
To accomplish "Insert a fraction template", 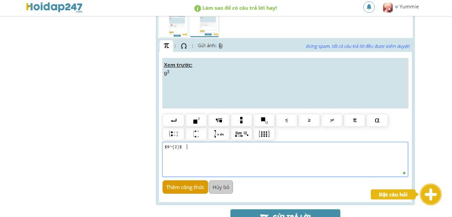I will [241, 120].
